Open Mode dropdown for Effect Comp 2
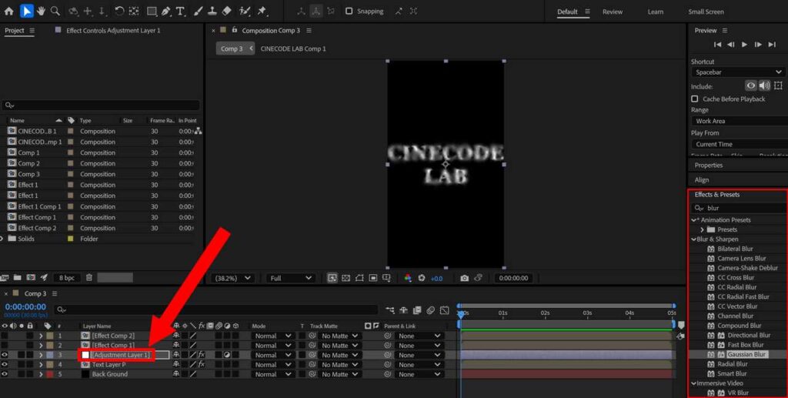The image size is (788, 398). pos(272,336)
